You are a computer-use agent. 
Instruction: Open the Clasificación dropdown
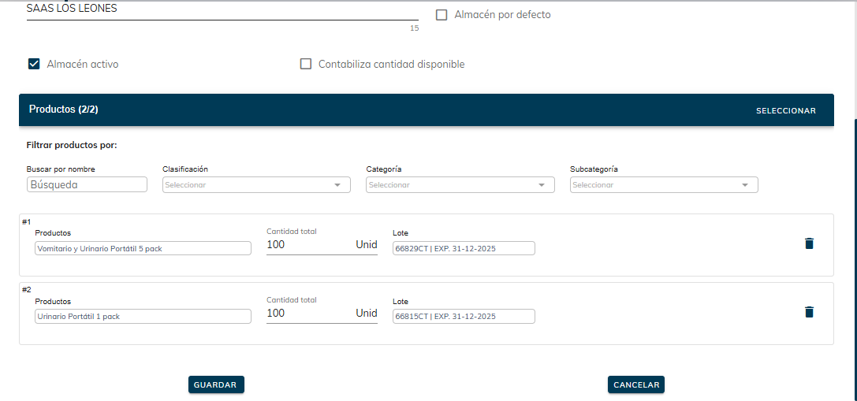click(256, 185)
